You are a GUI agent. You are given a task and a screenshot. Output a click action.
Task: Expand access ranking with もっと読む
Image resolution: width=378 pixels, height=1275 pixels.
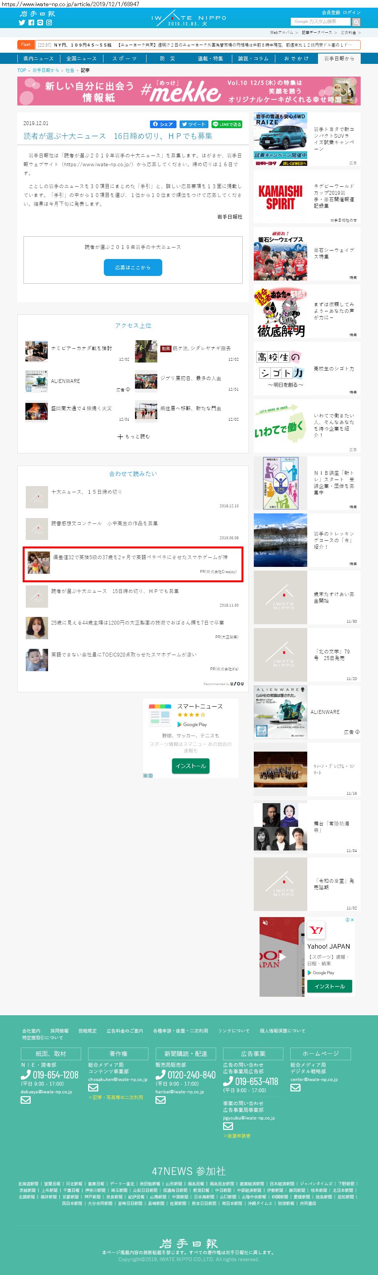point(133,436)
